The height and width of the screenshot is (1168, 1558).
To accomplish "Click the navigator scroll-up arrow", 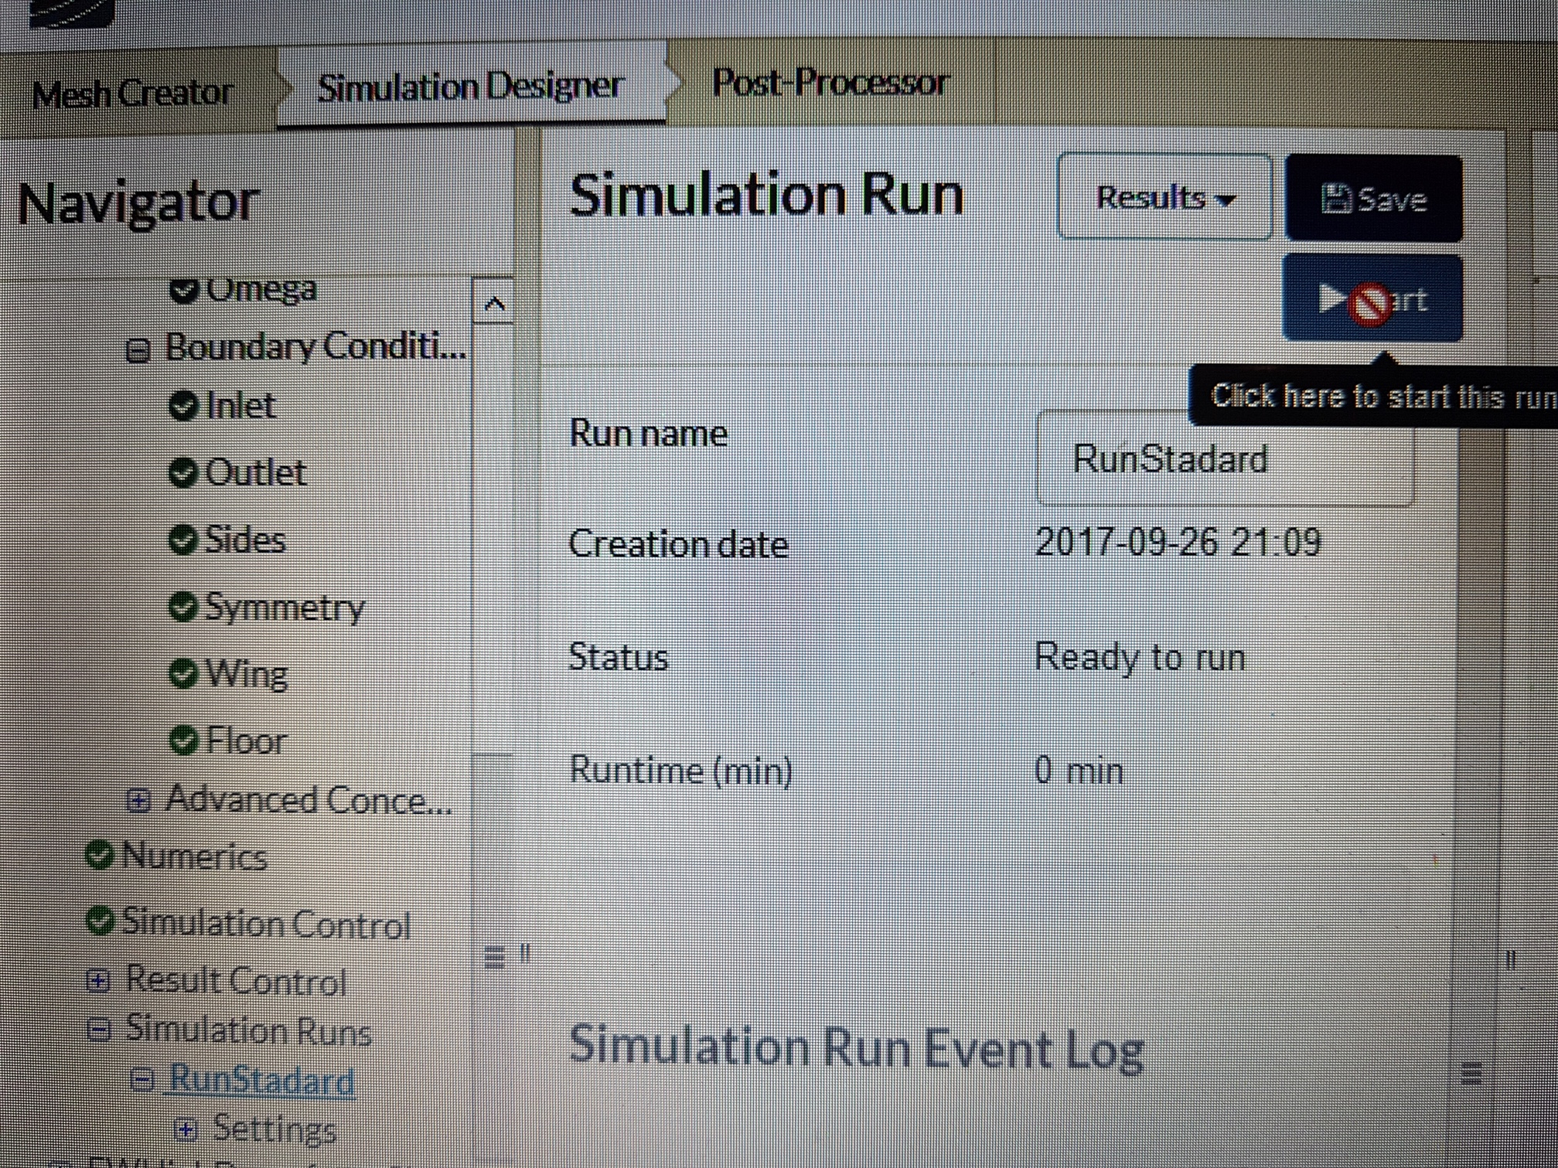I will pos(494,302).
